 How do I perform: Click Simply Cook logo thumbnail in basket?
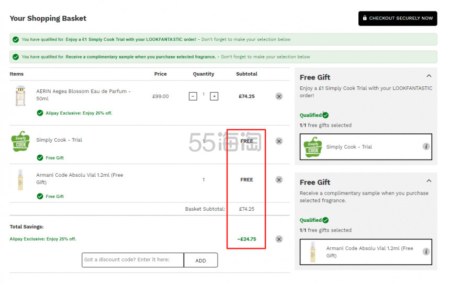click(x=20, y=141)
